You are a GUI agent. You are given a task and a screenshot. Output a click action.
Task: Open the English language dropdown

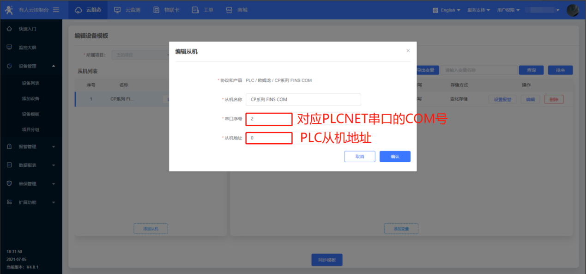pyautogui.click(x=447, y=10)
